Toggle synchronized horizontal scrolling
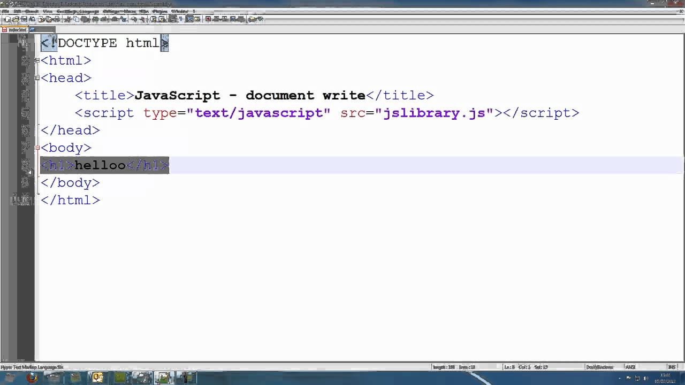Image resolution: width=685 pixels, height=385 pixels. (162, 19)
